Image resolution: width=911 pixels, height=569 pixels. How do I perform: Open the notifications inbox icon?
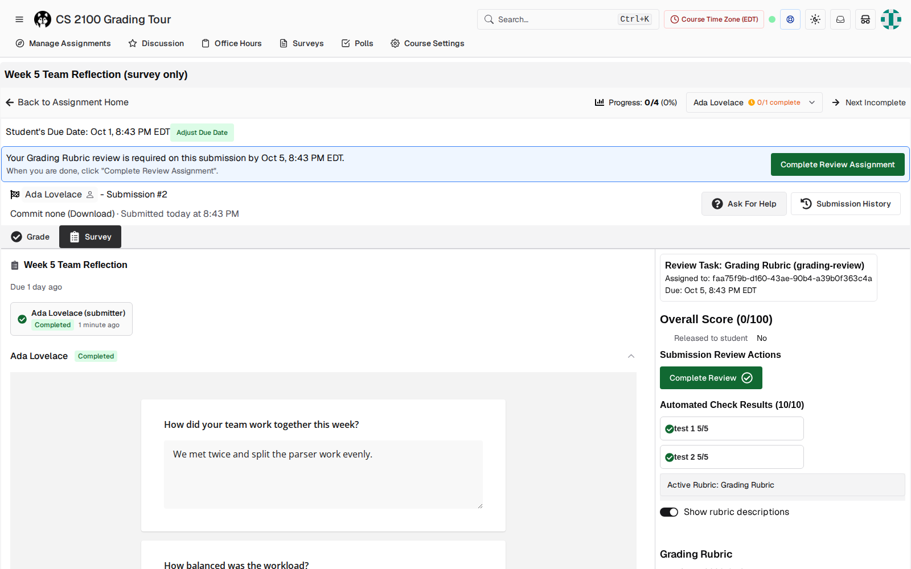click(840, 19)
